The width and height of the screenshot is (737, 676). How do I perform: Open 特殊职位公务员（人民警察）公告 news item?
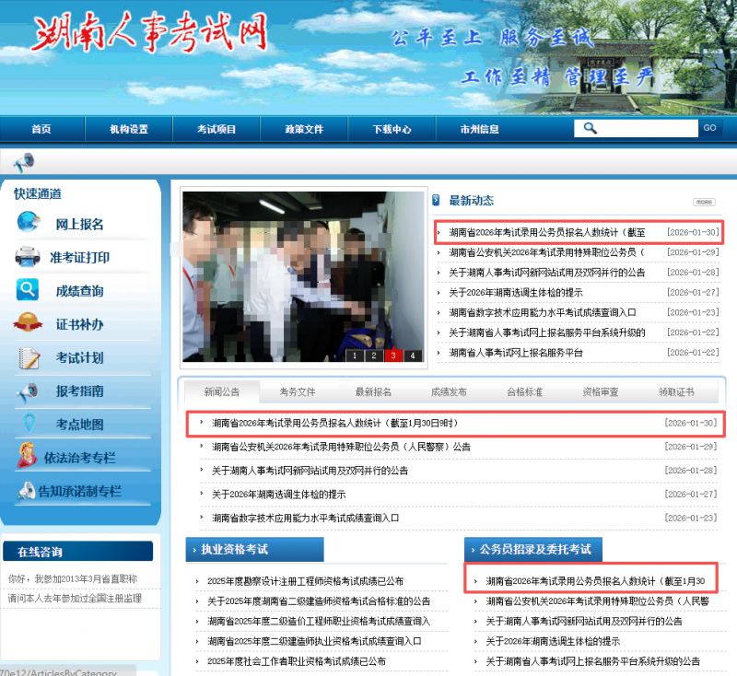pyautogui.click(x=341, y=447)
